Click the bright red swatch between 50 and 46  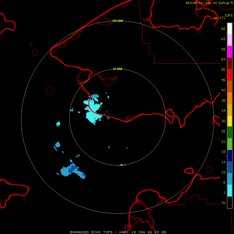[230, 75]
